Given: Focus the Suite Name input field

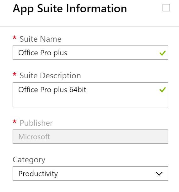Looking at the screenshot, I should pyautogui.click(x=90, y=53).
